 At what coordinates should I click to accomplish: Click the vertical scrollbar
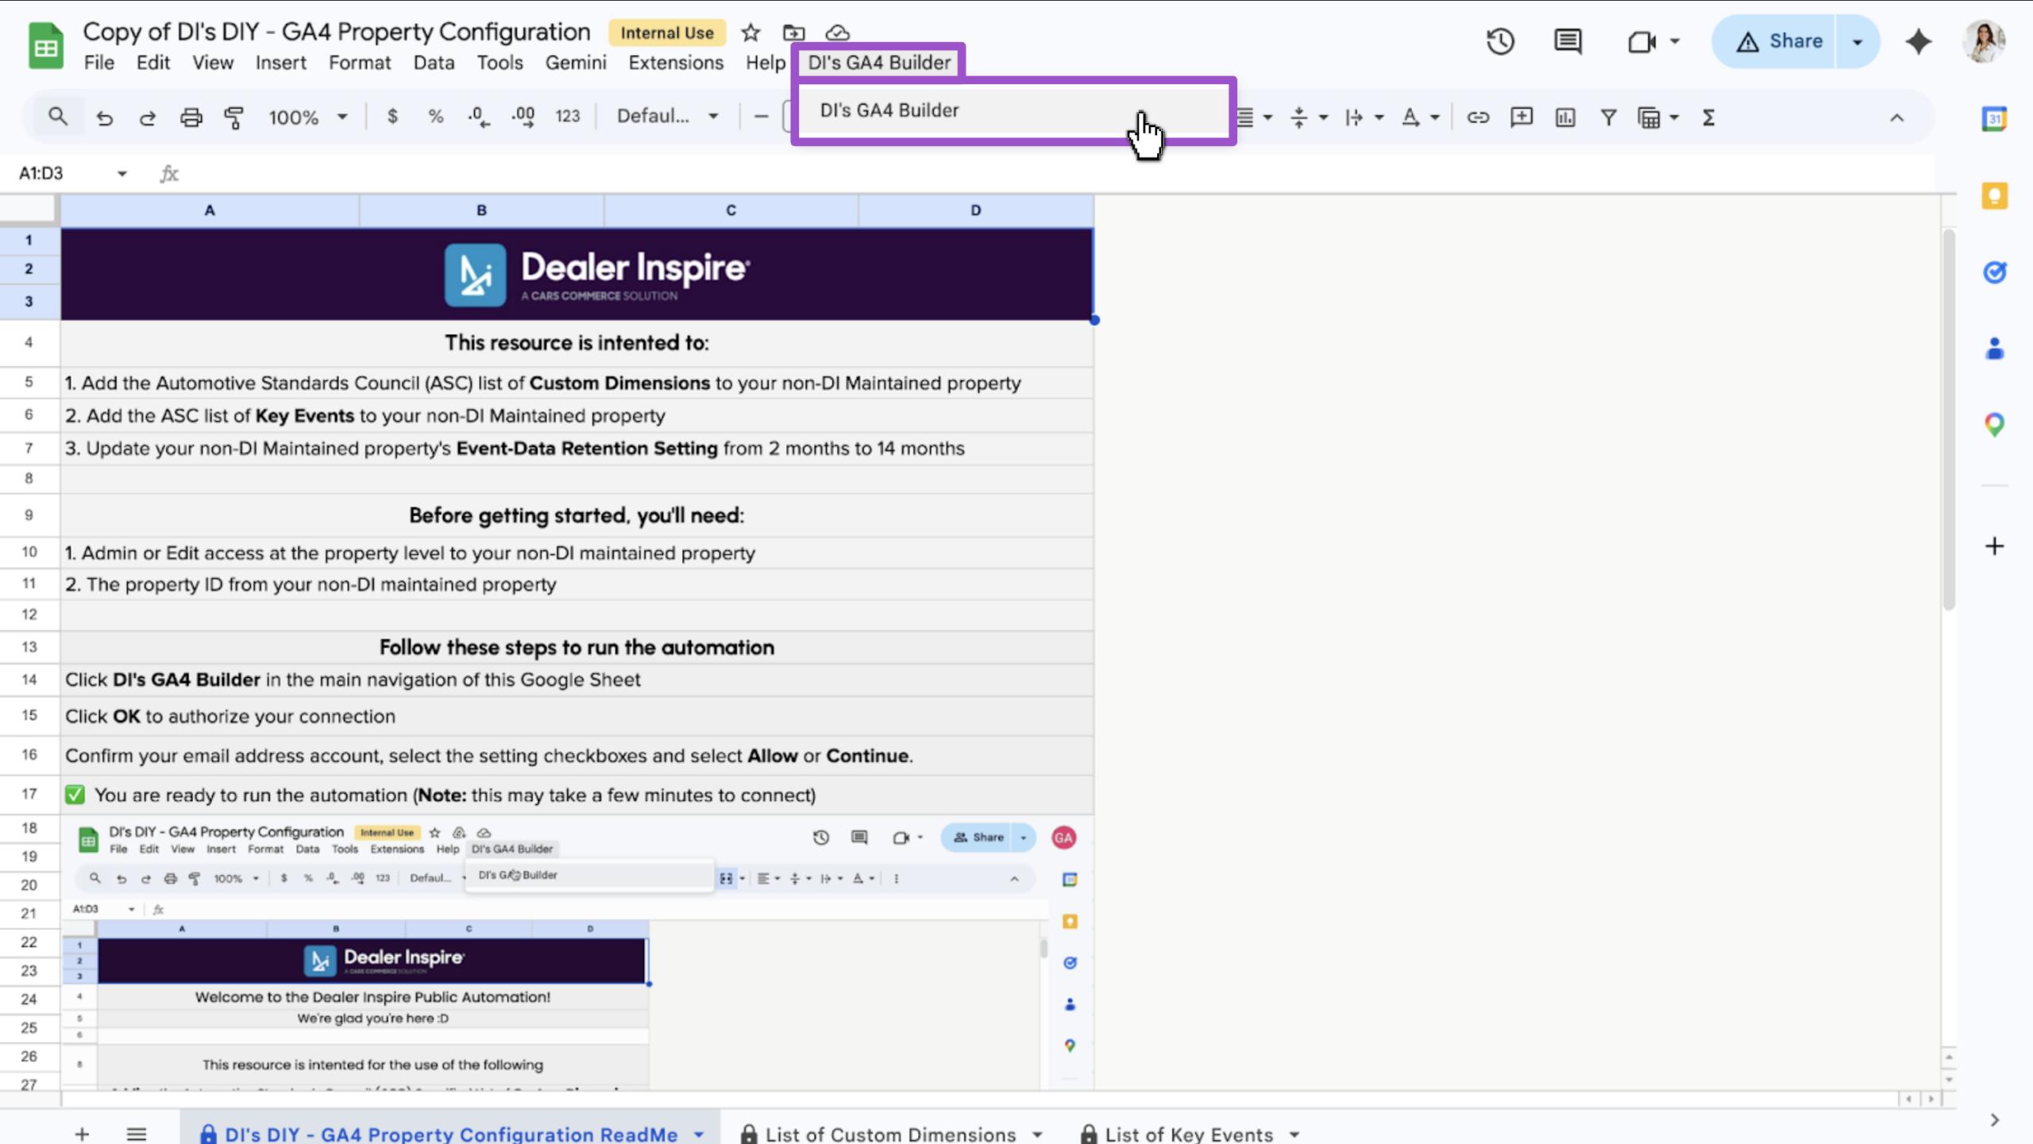(1948, 421)
